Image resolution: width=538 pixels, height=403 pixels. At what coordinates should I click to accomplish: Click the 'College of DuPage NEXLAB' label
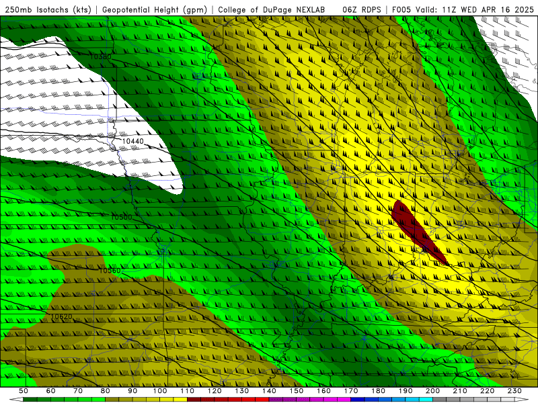[x=272, y=9]
